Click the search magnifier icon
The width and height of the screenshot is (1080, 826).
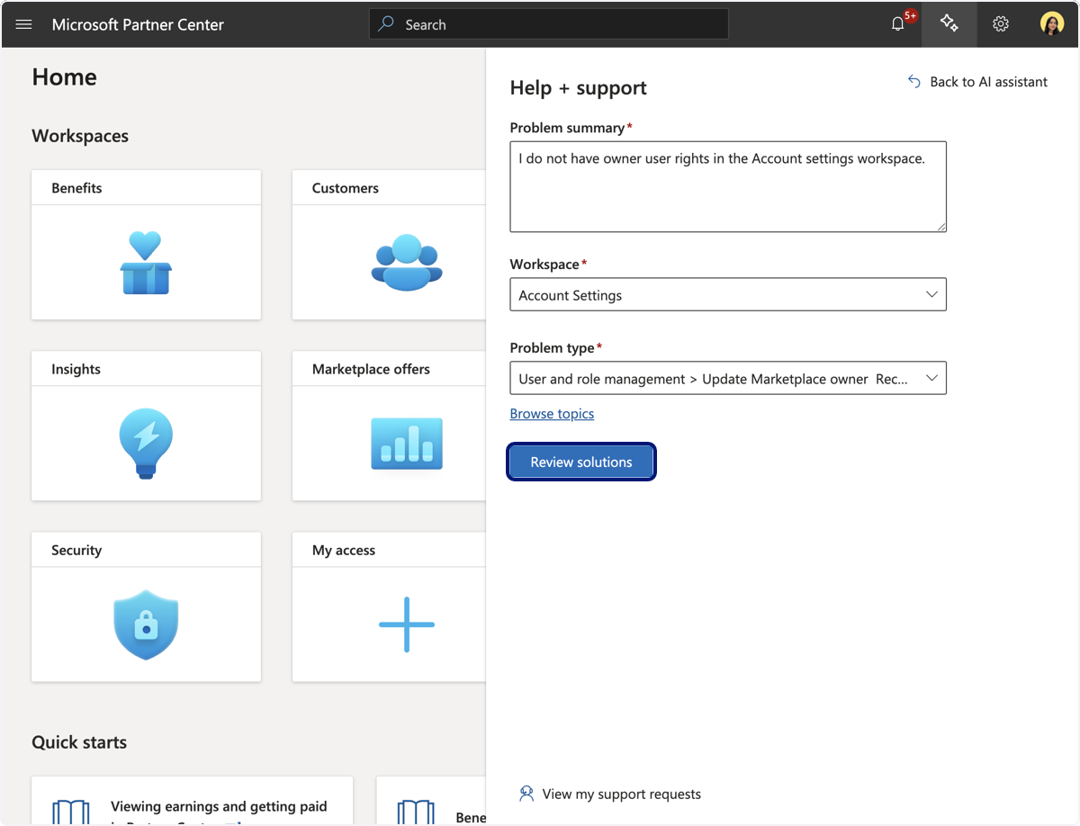(x=386, y=24)
